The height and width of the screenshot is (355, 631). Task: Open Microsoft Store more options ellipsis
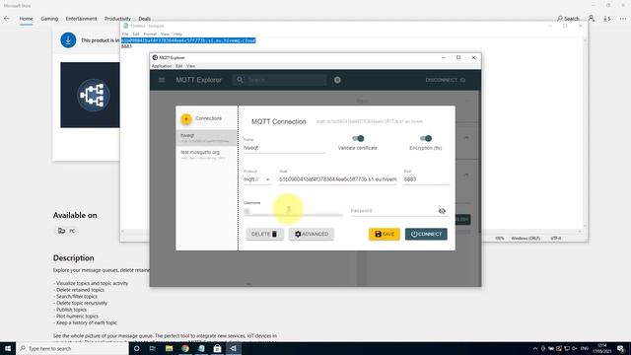pyautogui.click(x=623, y=19)
